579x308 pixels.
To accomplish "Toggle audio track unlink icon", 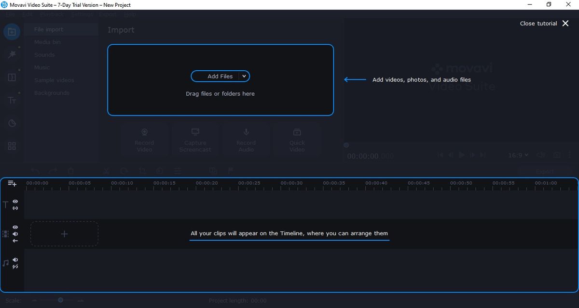I will 15,267.
